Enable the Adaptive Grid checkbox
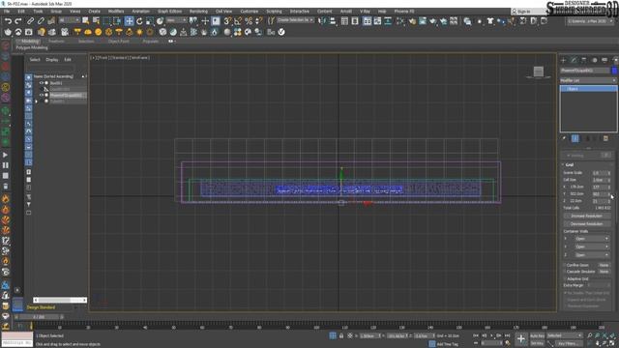The height and width of the screenshot is (348, 619). tap(565, 278)
